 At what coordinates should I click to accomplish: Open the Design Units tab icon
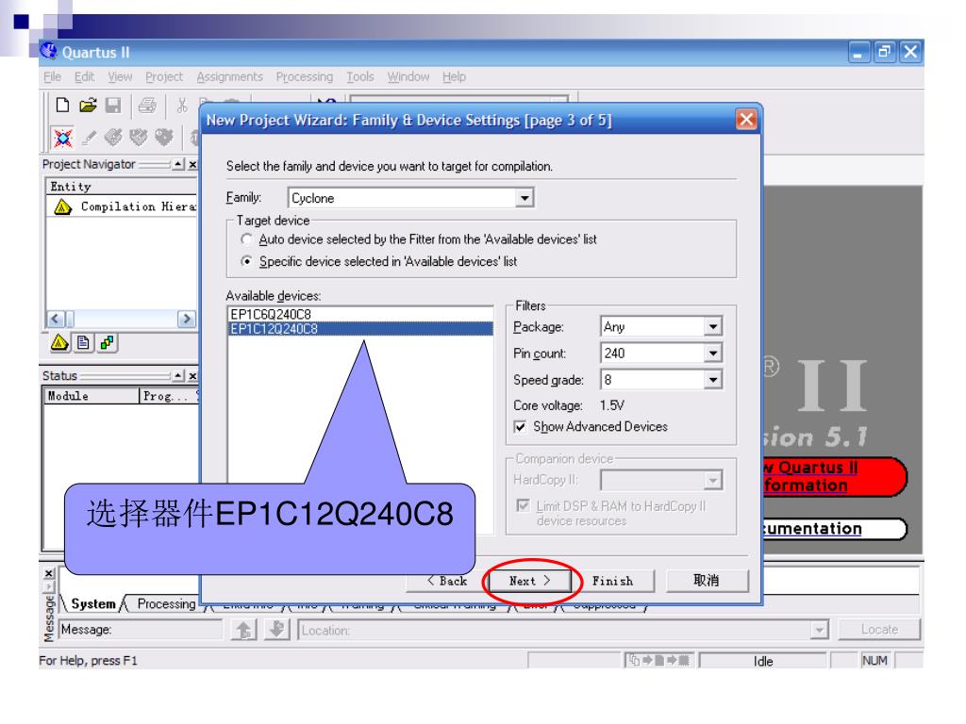(x=107, y=342)
